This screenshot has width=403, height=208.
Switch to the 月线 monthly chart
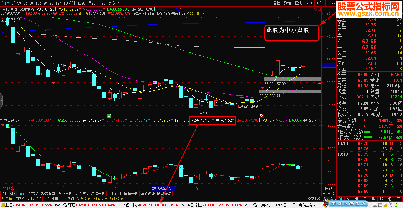(x=102, y=3)
